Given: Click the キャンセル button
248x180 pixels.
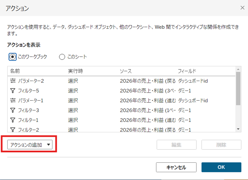Looking at the screenshot, I should click(x=176, y=167).
